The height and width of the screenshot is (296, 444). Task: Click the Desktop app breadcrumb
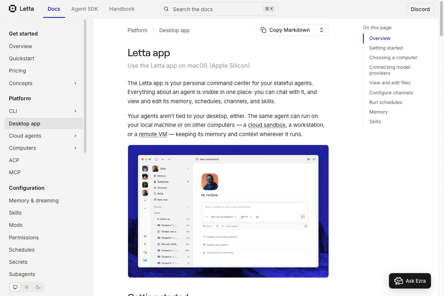pyautogui.click(x=174, y=30)
